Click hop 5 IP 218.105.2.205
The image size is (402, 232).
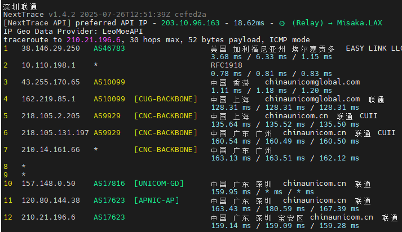51,116
